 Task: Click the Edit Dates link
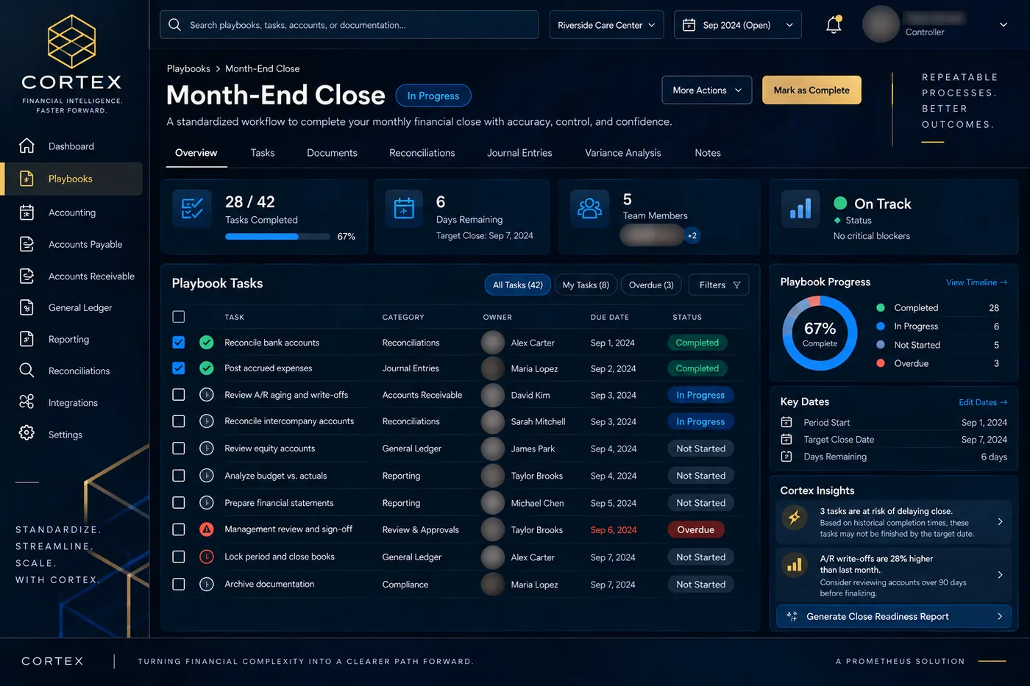(983, 402)
